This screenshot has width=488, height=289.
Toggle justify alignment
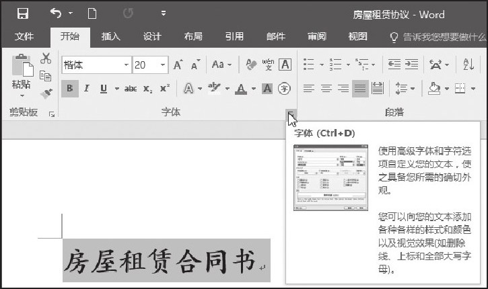coord(360,89)
